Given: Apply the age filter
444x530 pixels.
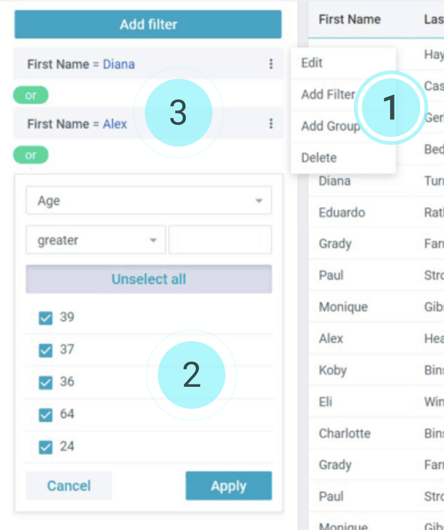Looking at the screenshot, I should tap(228, 486).
